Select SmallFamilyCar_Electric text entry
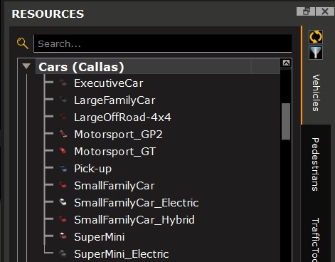 137,203
